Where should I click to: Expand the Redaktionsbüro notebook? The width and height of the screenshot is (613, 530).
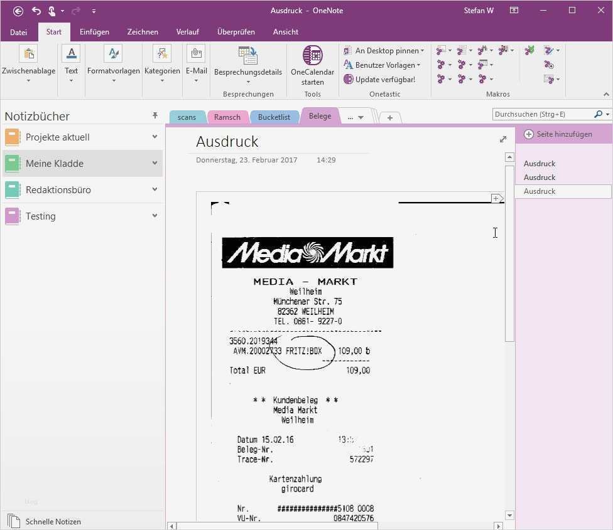point(155,189)
